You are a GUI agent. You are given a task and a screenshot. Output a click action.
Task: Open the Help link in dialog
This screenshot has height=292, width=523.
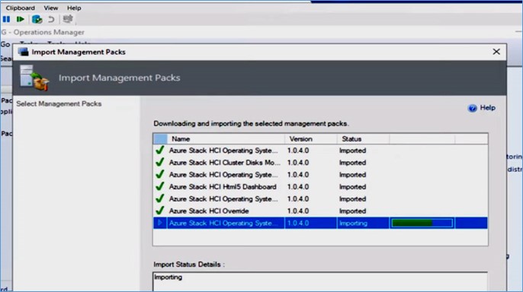pyautogui.click(x=487, y=108)
